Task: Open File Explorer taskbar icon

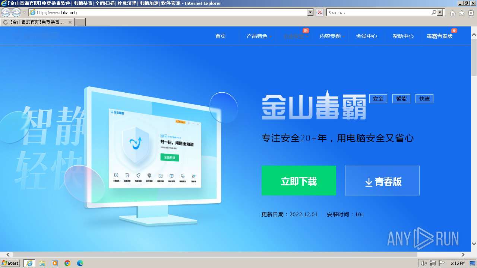Action: pos(42,263)
